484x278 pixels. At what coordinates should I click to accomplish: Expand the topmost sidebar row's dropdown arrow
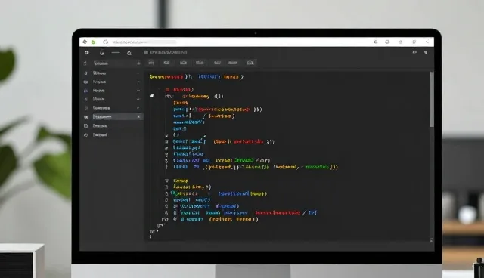tap(138, 63)
